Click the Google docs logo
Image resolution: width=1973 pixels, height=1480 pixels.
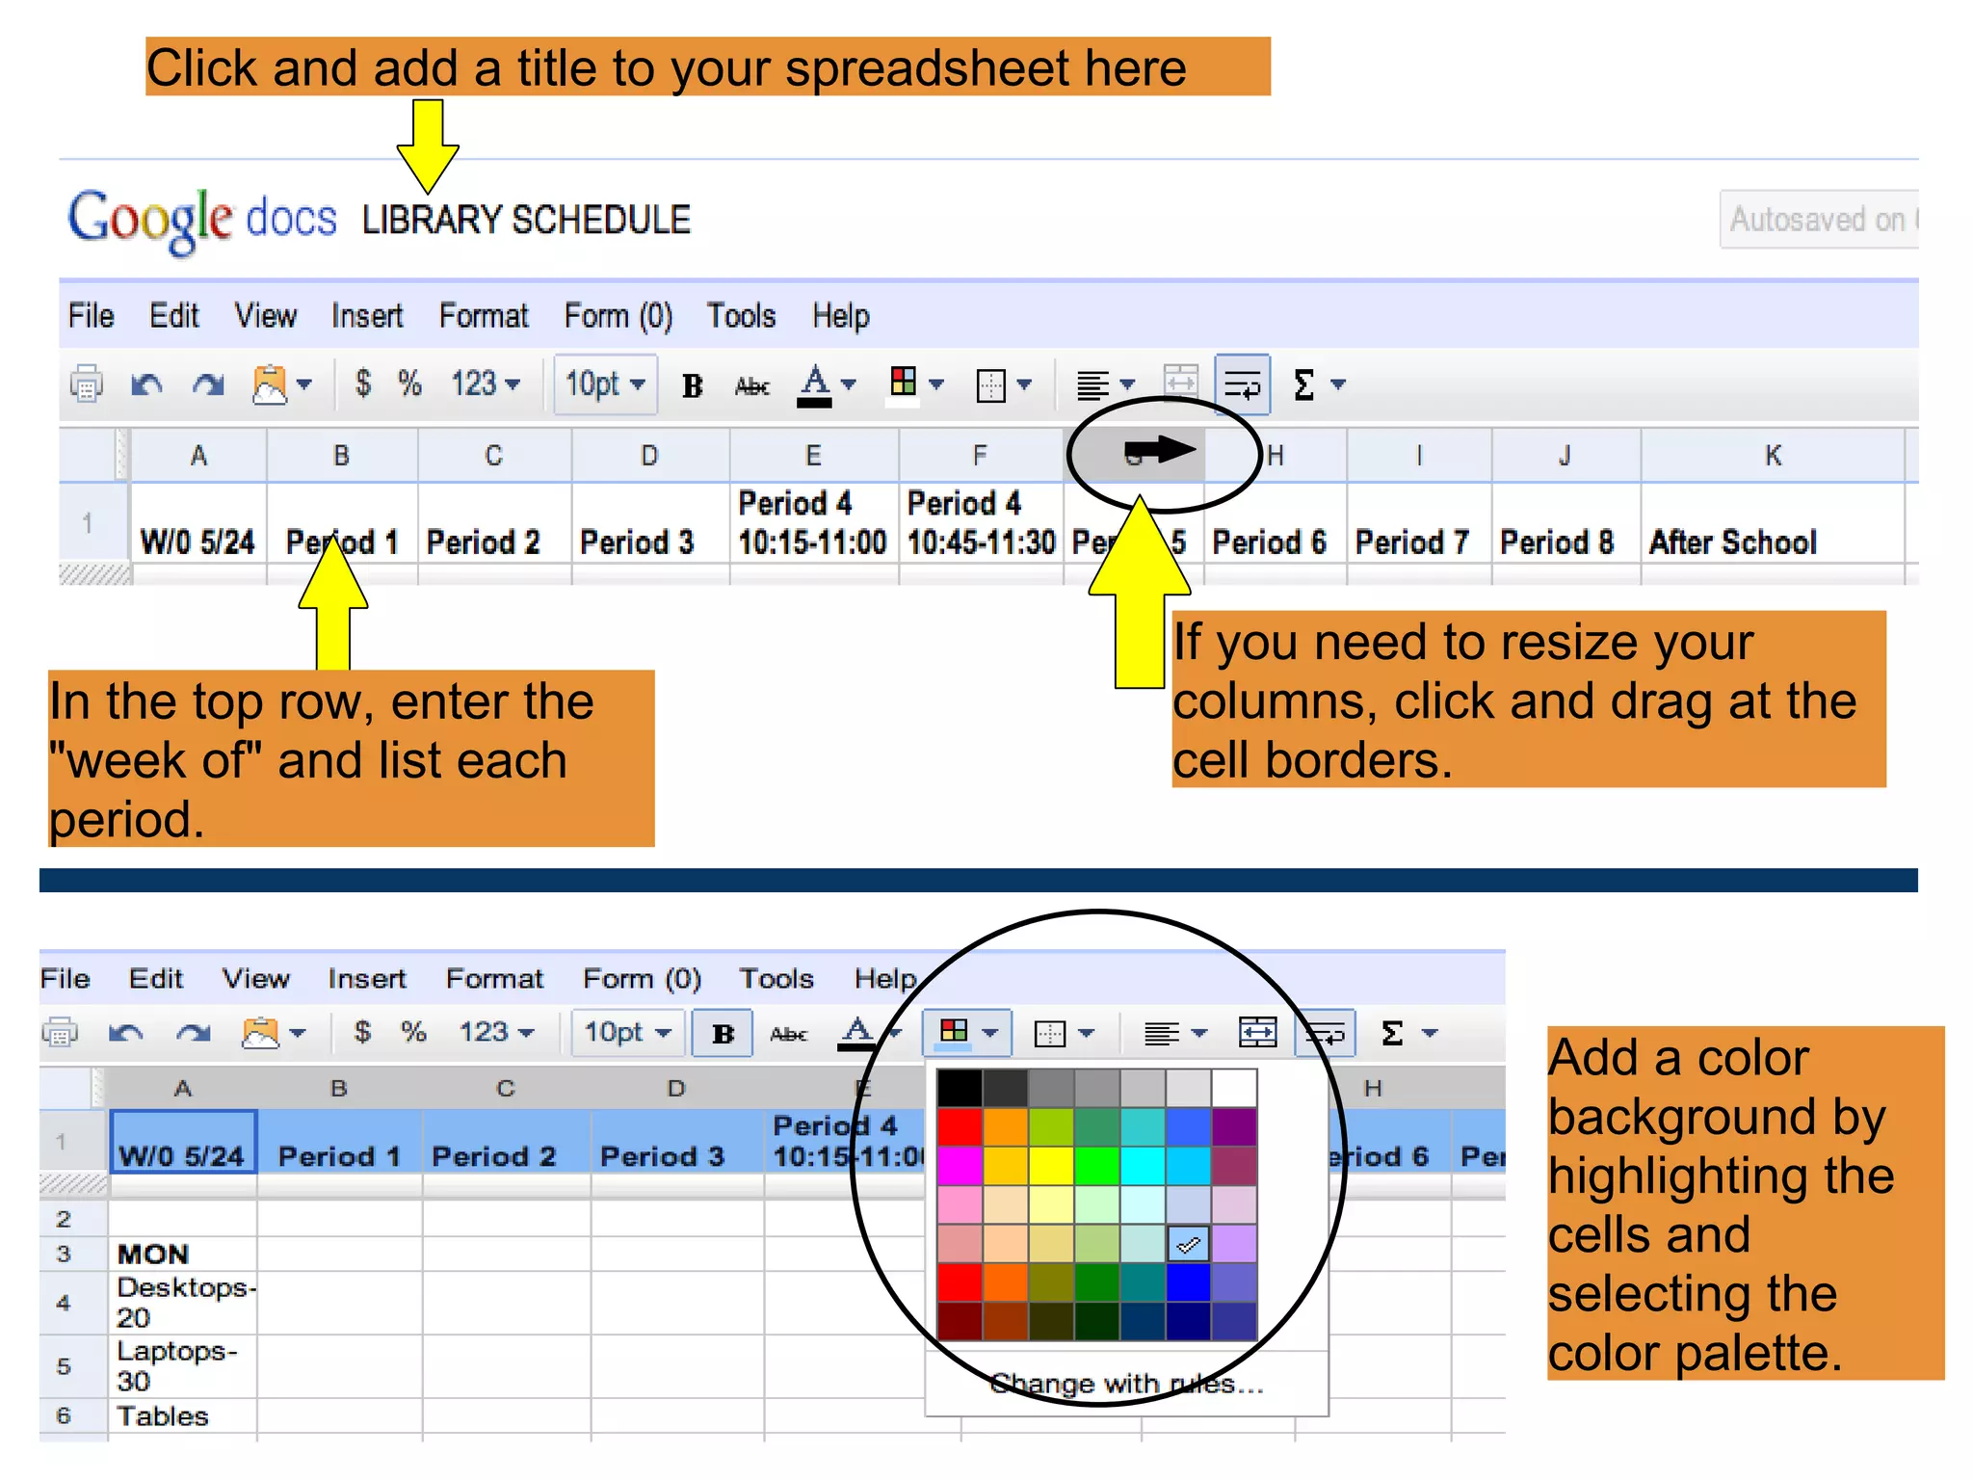(x=202, y=221)
